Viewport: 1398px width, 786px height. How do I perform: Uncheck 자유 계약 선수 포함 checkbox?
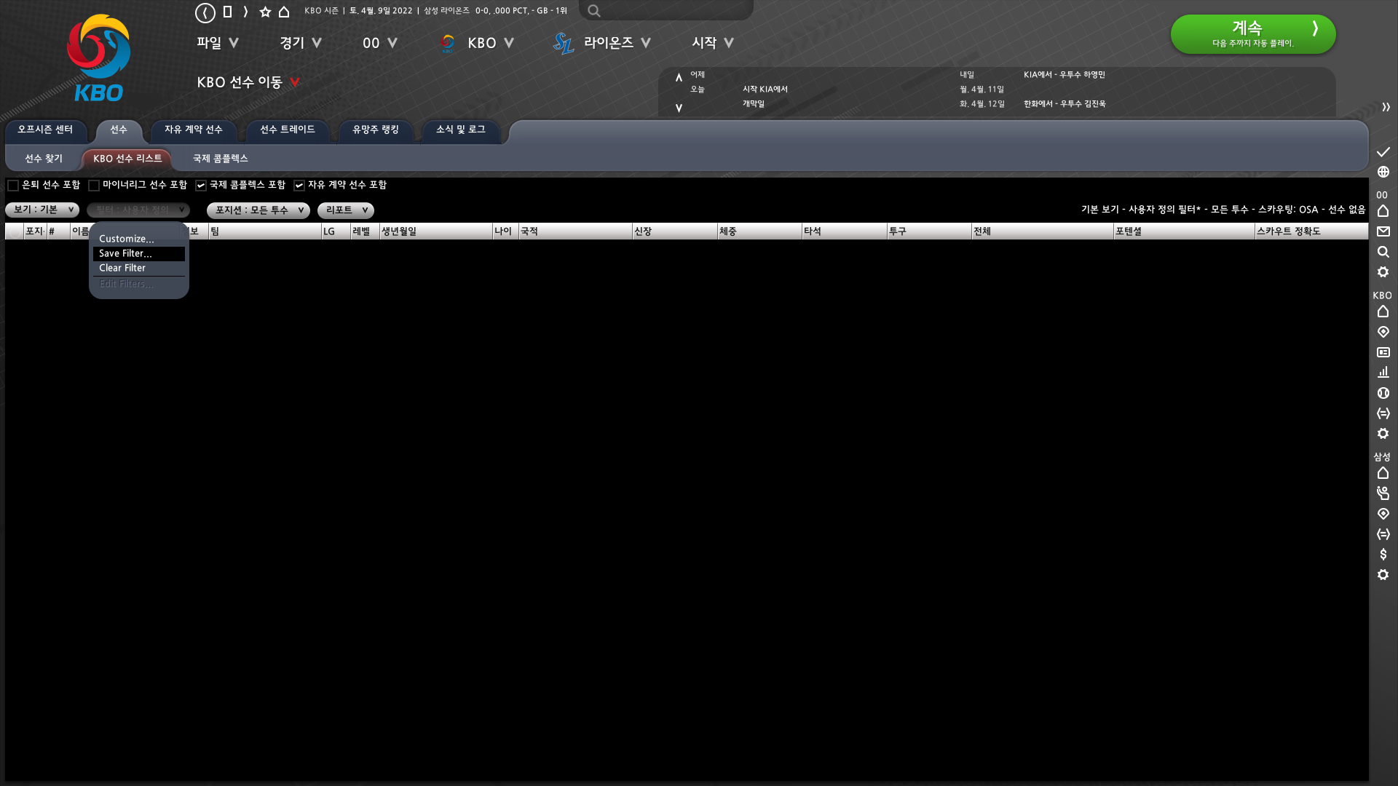[299, 186]
